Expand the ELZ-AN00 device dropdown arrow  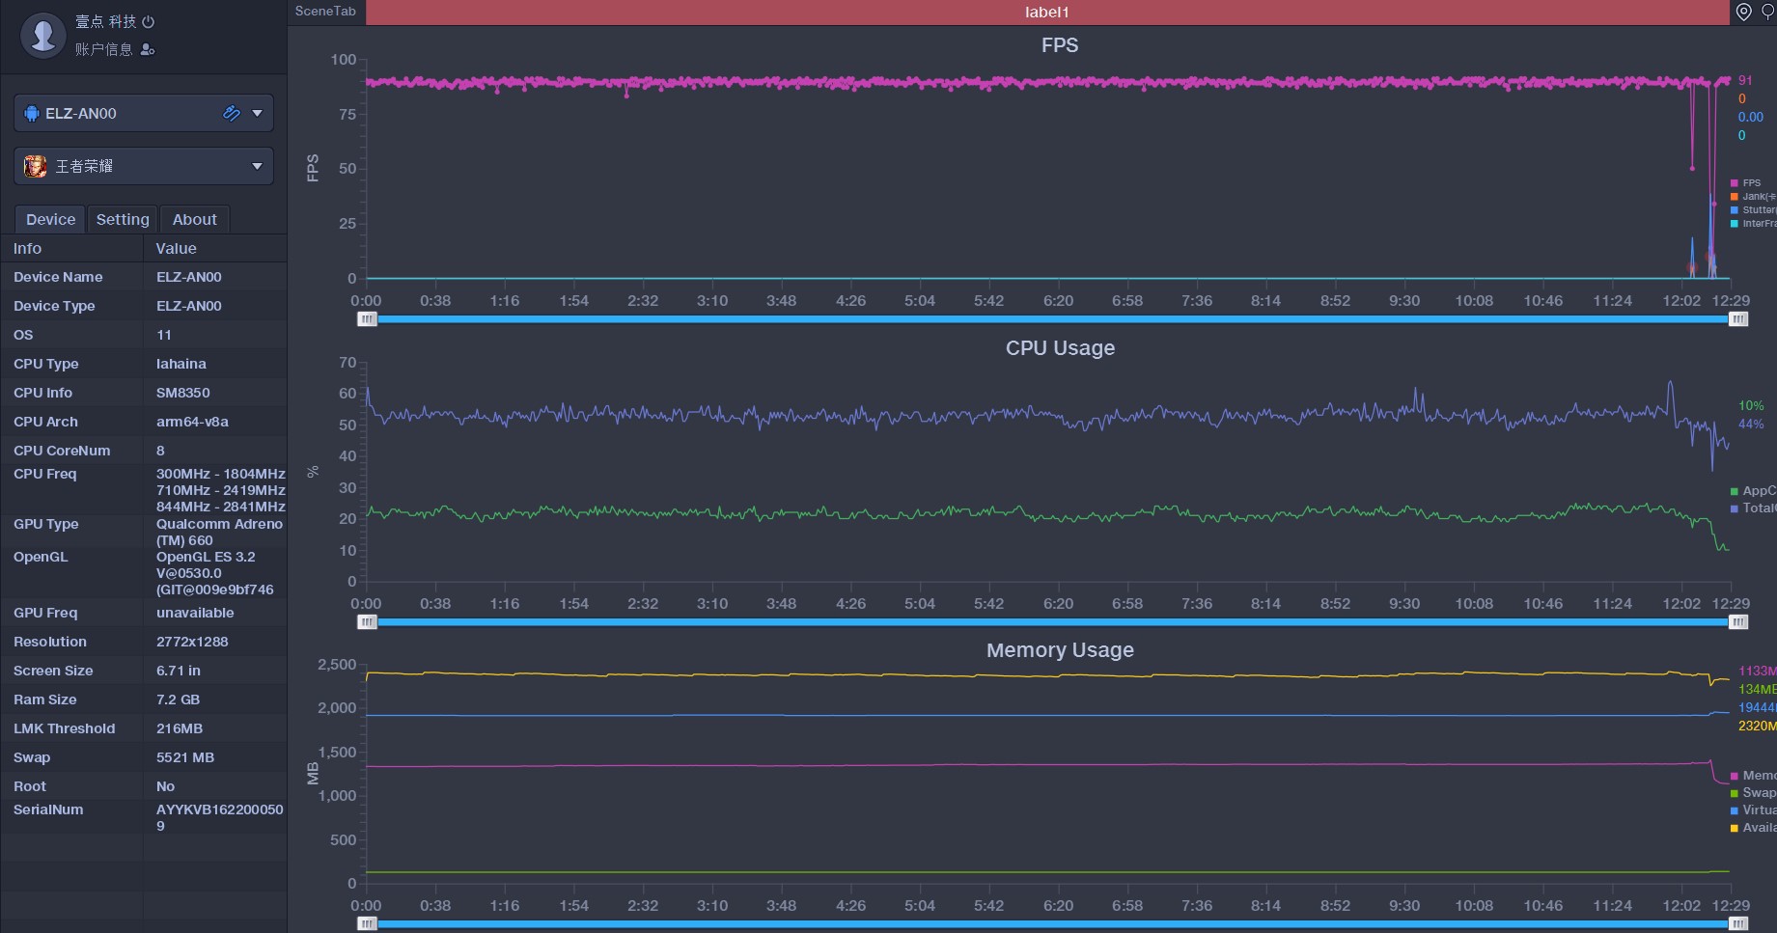click(x=257, y=113)
